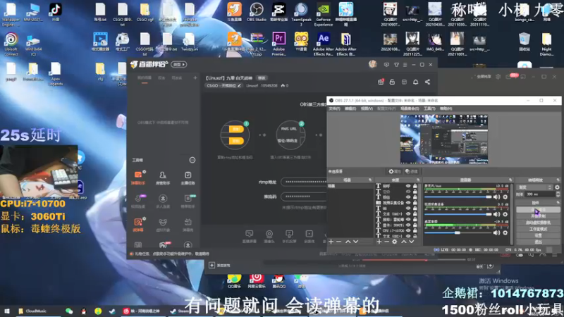Click the gift box icon in Douyu toolbar
Viewport: 564px width, 317px height.
point(381,82)
